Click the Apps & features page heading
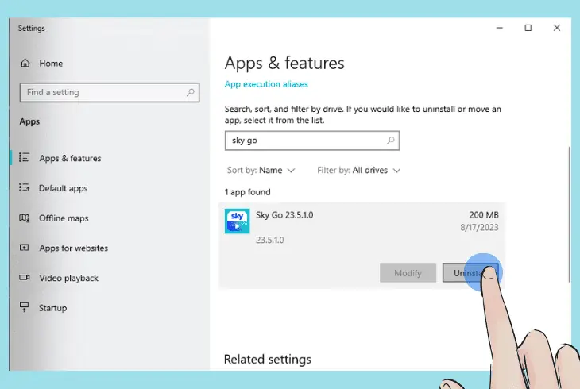The image size is (580, 389). (x=284, y=64)
